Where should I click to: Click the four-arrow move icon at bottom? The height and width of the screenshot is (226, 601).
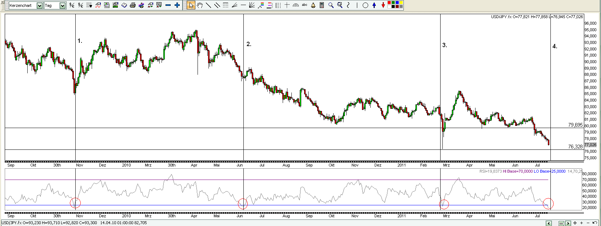click(575, 223)
